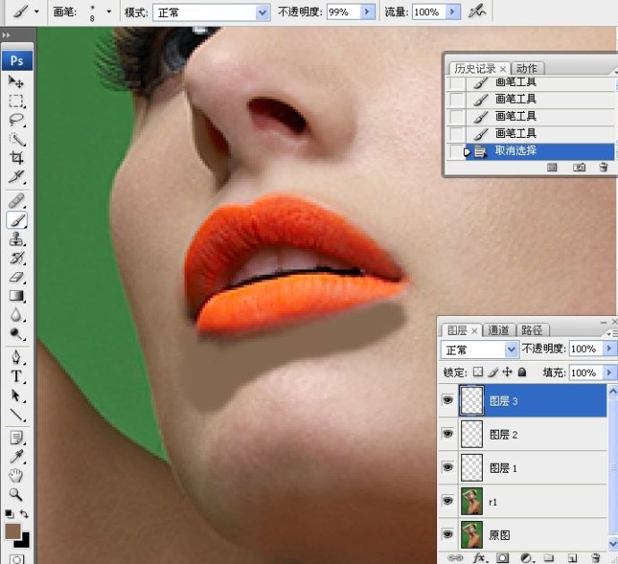Create new snapshot in History panel
618x564 pixels.
pyautogui.click(x=579, y=167)
